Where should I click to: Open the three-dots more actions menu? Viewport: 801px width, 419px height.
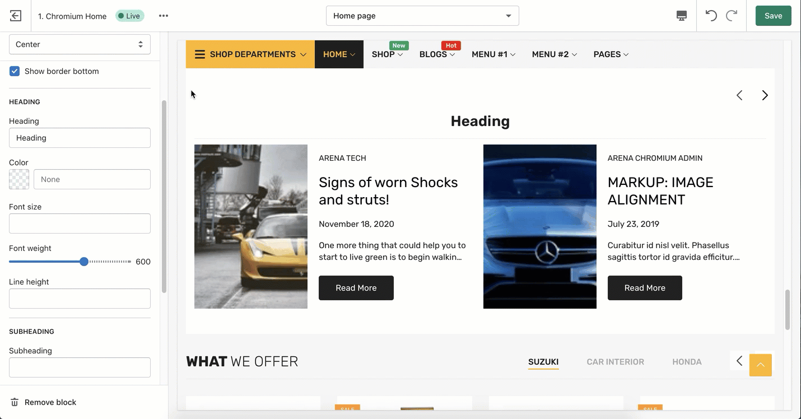(164, 16)
